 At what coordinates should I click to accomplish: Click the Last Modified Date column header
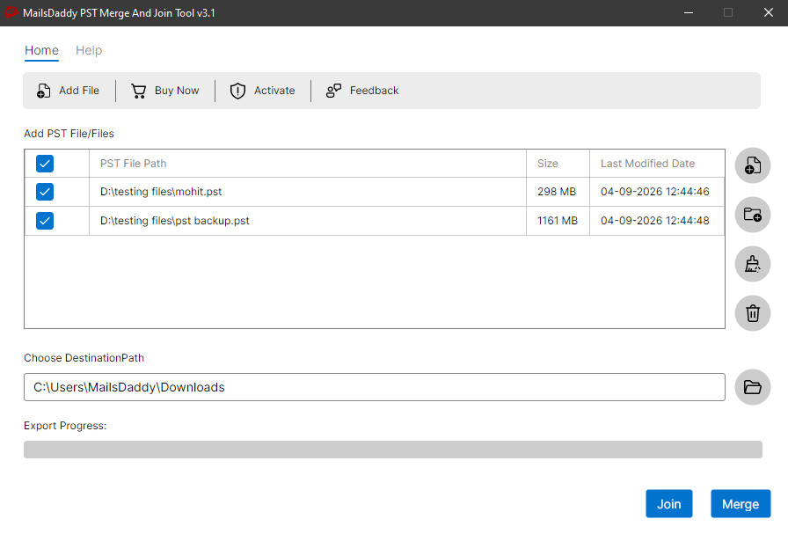tap(657, 164)
